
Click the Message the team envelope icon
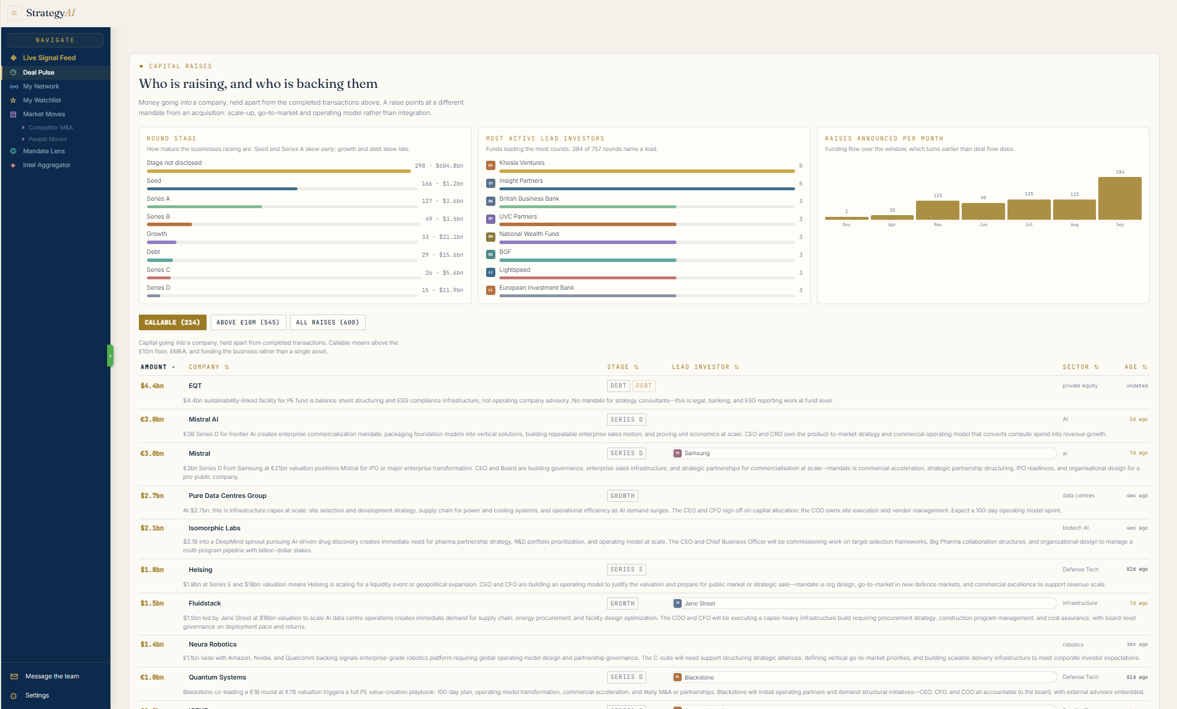pyautogui.click(x=14, y=677)
